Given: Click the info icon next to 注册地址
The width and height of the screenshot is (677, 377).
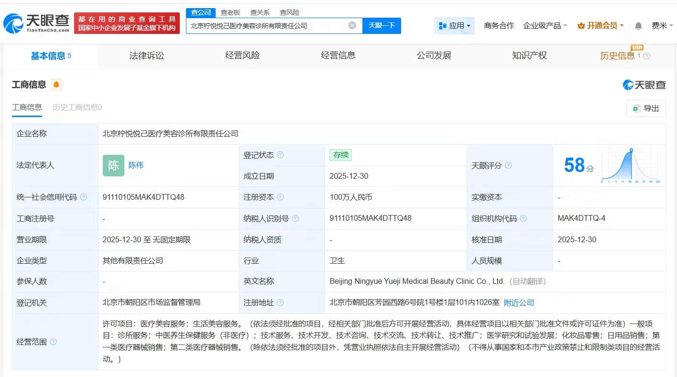Looking at the screenshot, I should (x=280, y=302).
